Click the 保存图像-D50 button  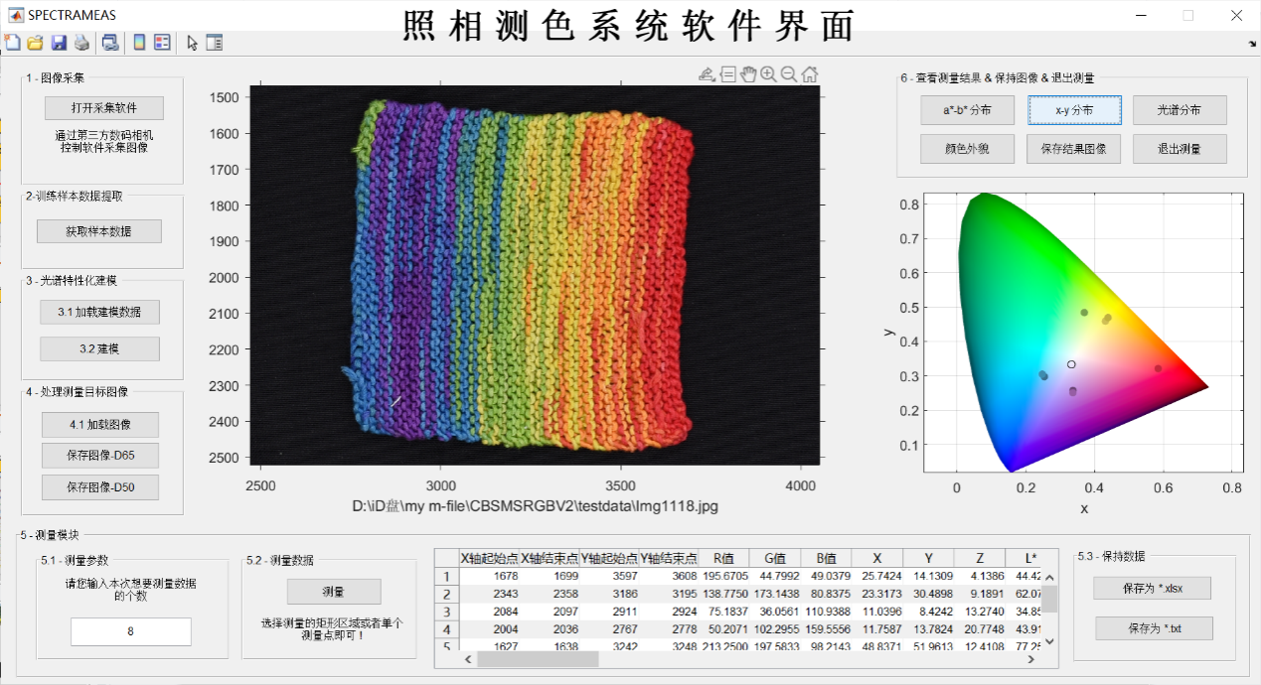100,487
